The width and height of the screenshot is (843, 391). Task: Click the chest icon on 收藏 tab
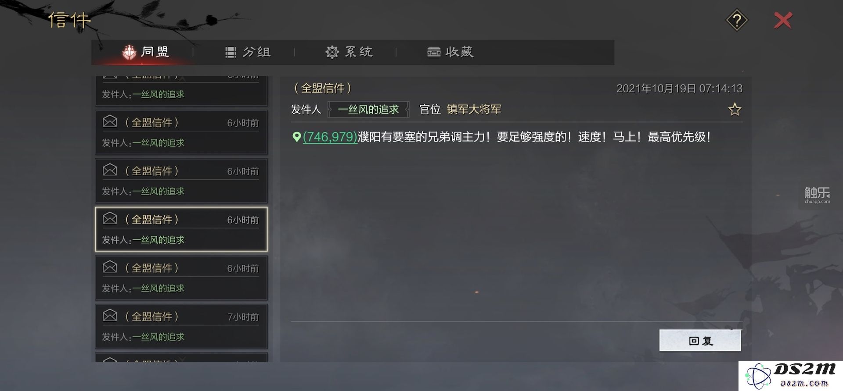tap(434, 53)
